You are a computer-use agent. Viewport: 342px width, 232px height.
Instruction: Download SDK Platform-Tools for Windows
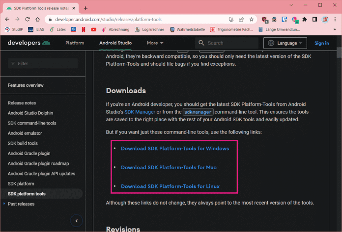tap(174, 148)
